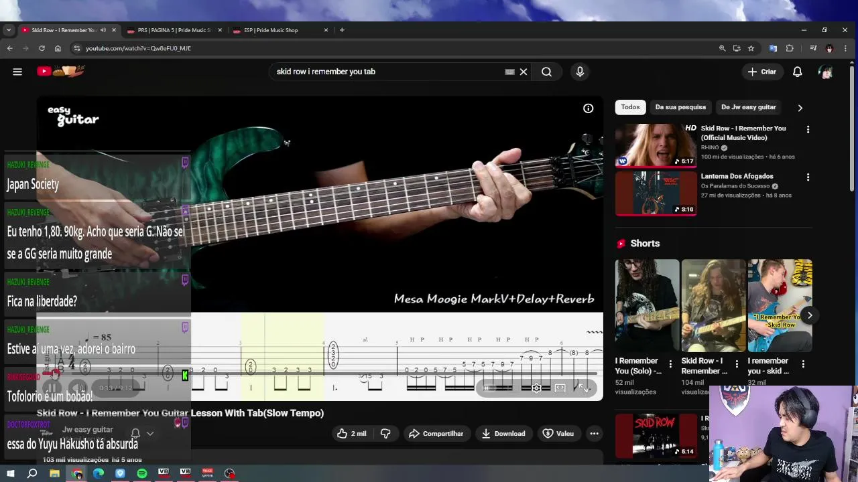Open the new tab plus button
This screenshot has height=482, width=858.
coord(342,30)
